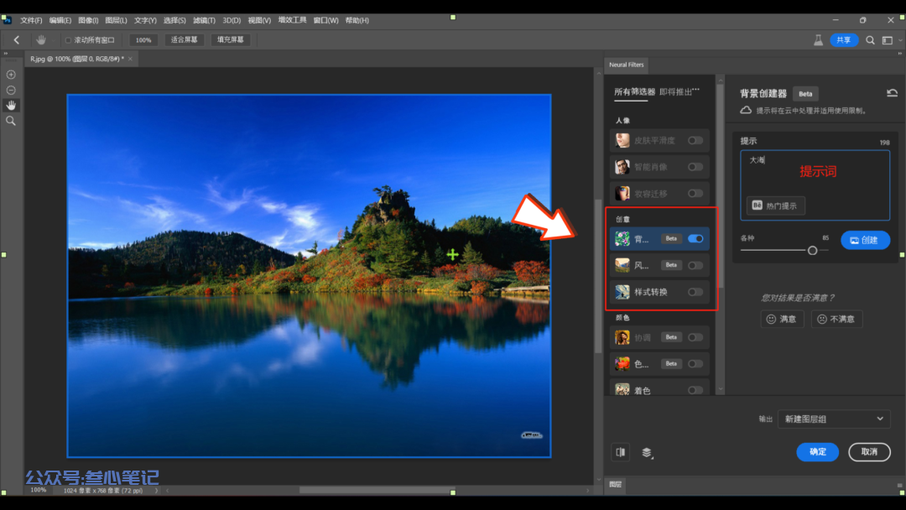Click the canvas horizontal scrollbar

pyautogui.click(x=377, y=491)
